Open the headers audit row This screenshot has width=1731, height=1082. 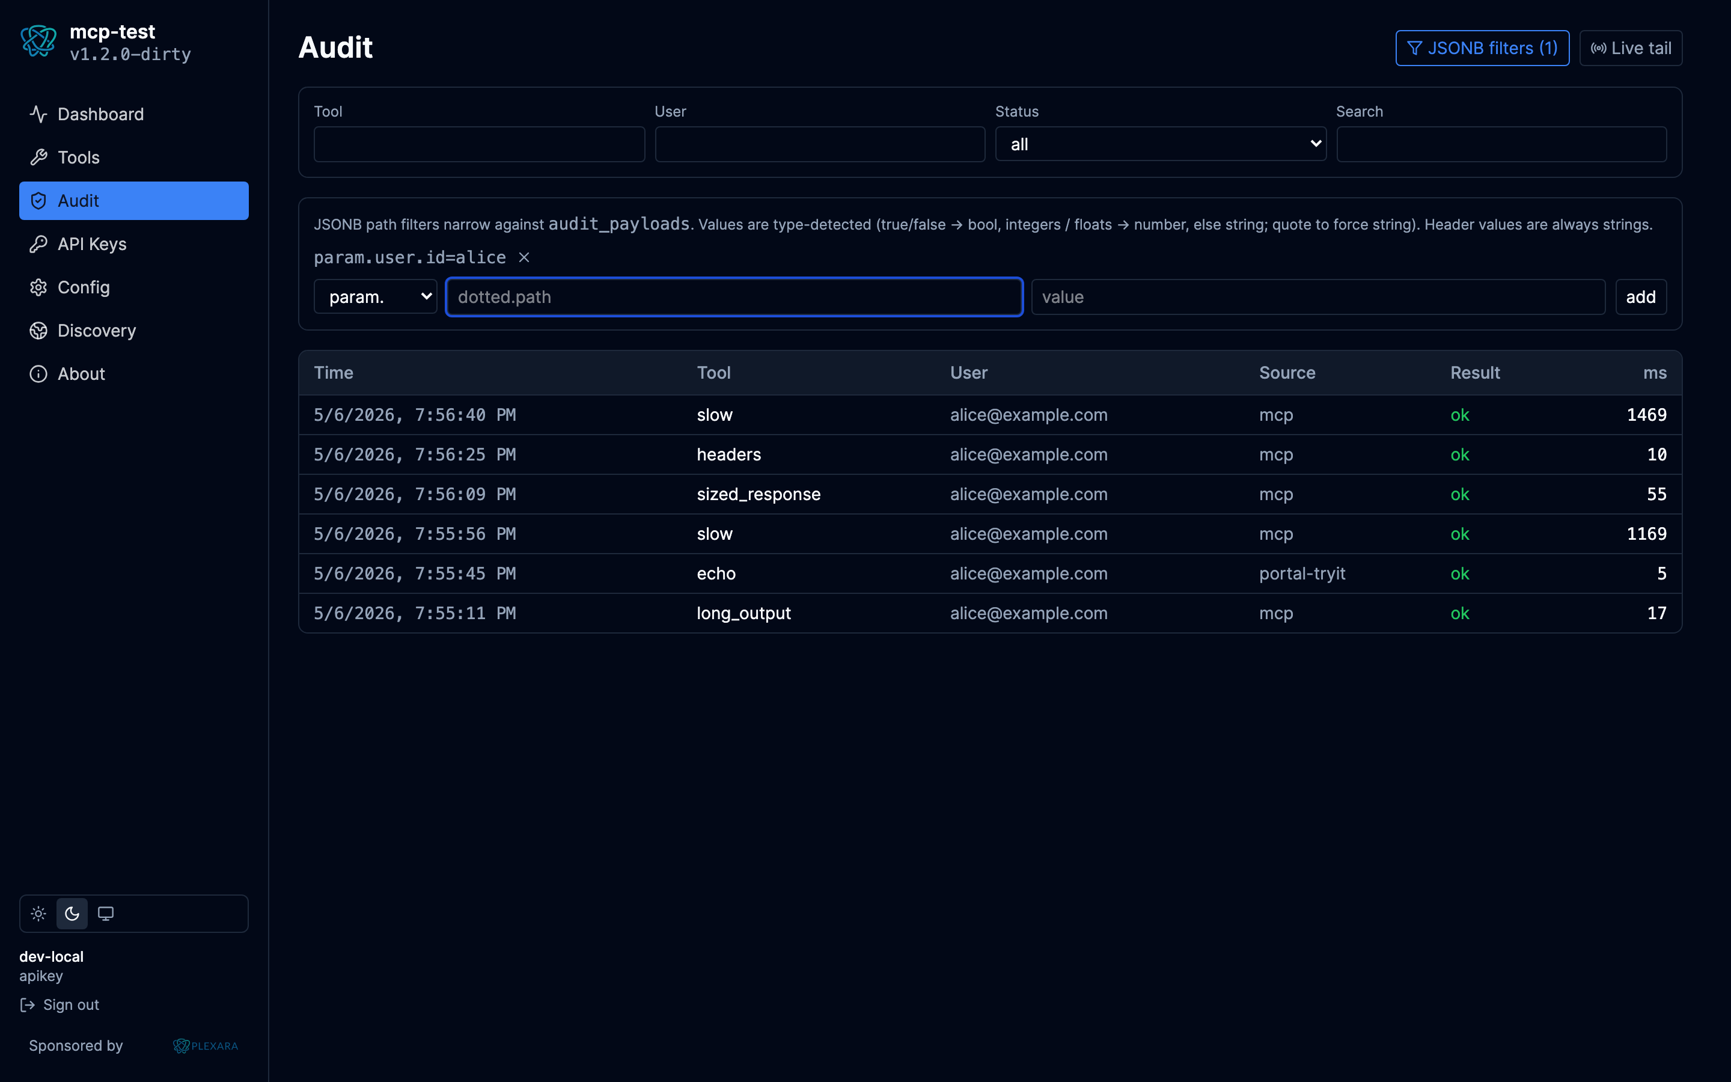(x=990, y=454)
